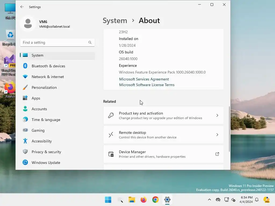This screenshot has width=275, height=206.
Task: Click the PRE Insider icon in tray
Action: (x=266, y=200)
